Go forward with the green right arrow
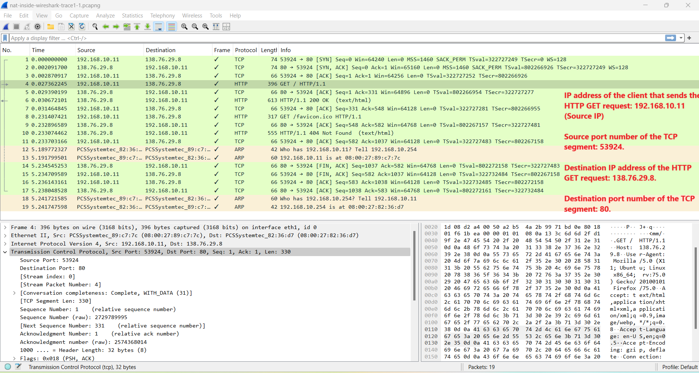Image resolution: width=699 pixels, height=373 pixels. pyautogui.click(x=116, y=27)
